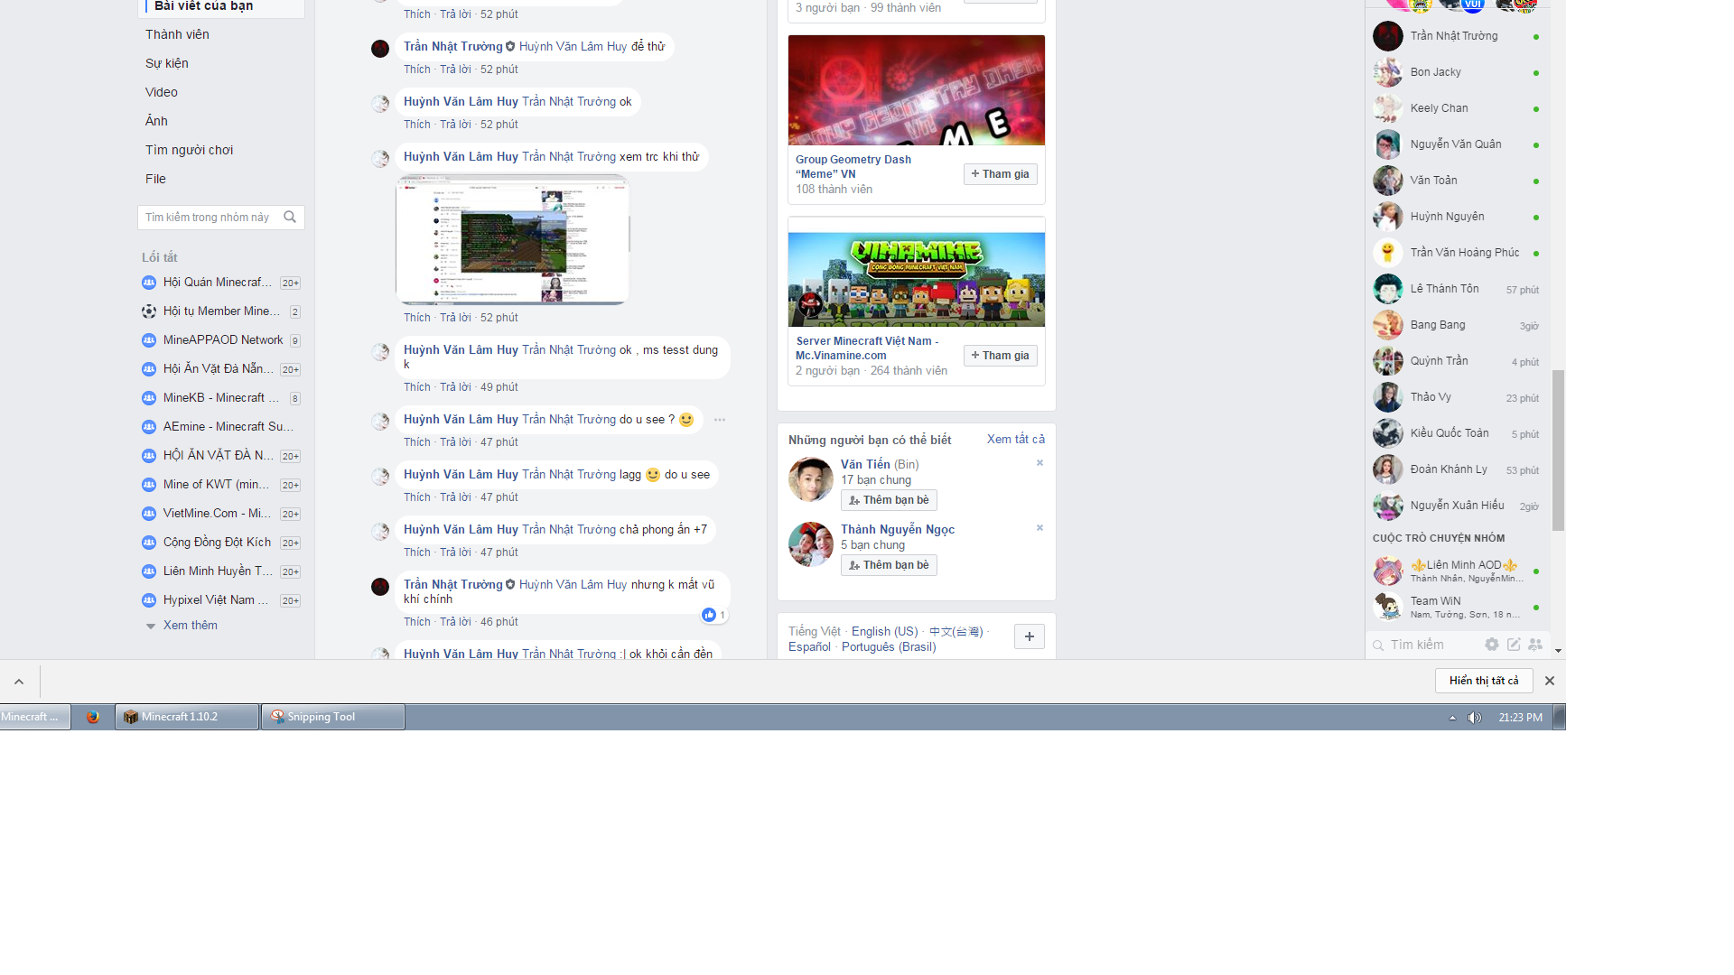Viewport: 1734px width, 975px height.
Task: Open comment options three-dots menu
Action: coord(720,420)
